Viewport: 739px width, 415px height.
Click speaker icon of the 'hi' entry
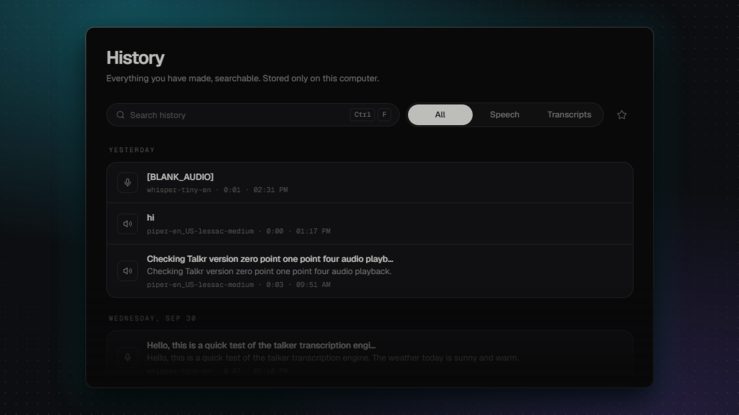pyautogui.click(x=127, y=224)
